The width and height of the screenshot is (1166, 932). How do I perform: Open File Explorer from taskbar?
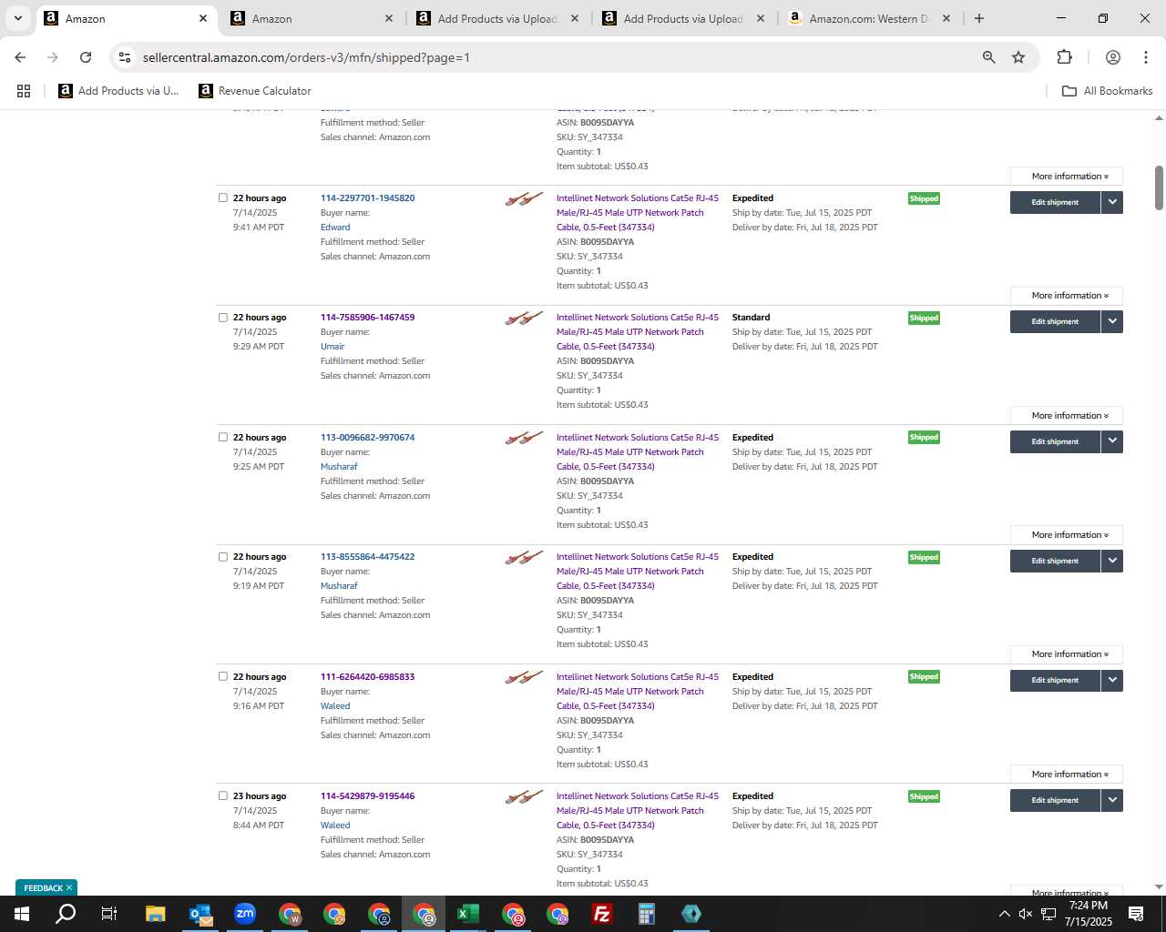(x=155, y=914)
